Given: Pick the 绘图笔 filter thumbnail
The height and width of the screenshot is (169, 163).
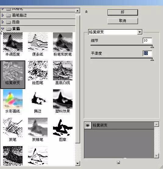Looking at the screenshot, I should 38,71.
